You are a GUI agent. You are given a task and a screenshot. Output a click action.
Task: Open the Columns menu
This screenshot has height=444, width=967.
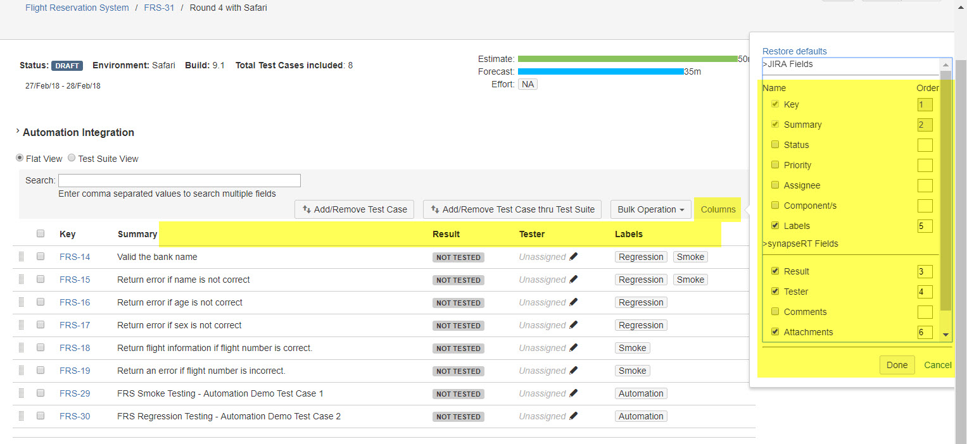tap(718, 209)
